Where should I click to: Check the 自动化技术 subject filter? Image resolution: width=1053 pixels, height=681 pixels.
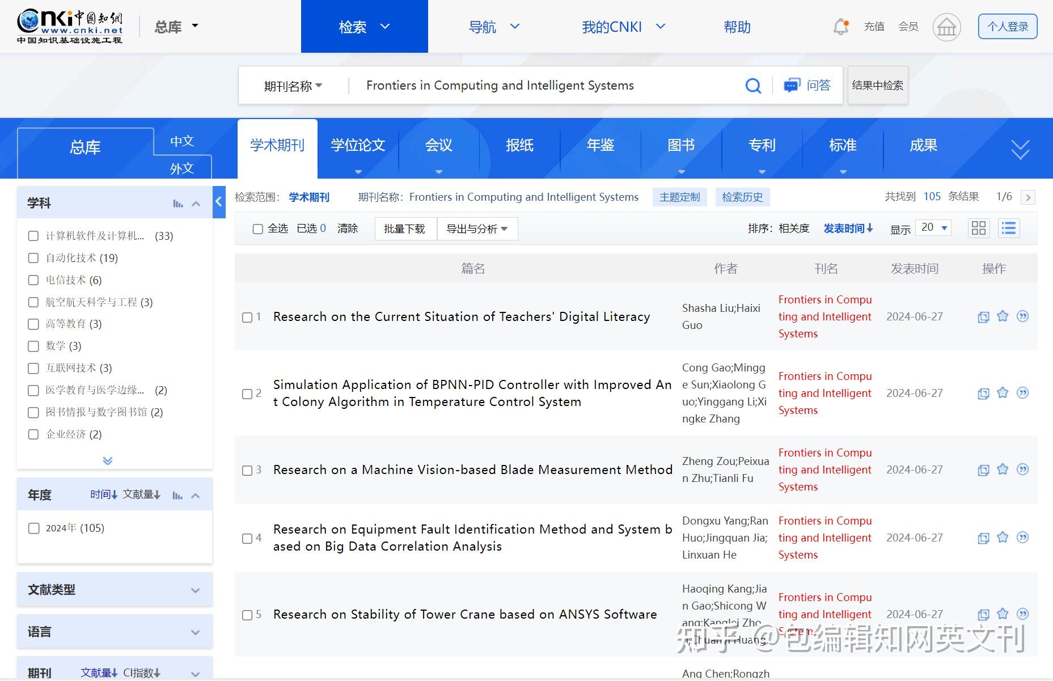pyautogui.click(x=33, y=258)
